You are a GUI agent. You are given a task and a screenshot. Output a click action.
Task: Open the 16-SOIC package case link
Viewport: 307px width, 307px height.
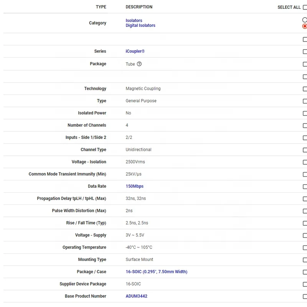pyautogui.click(x=156, y=272)
